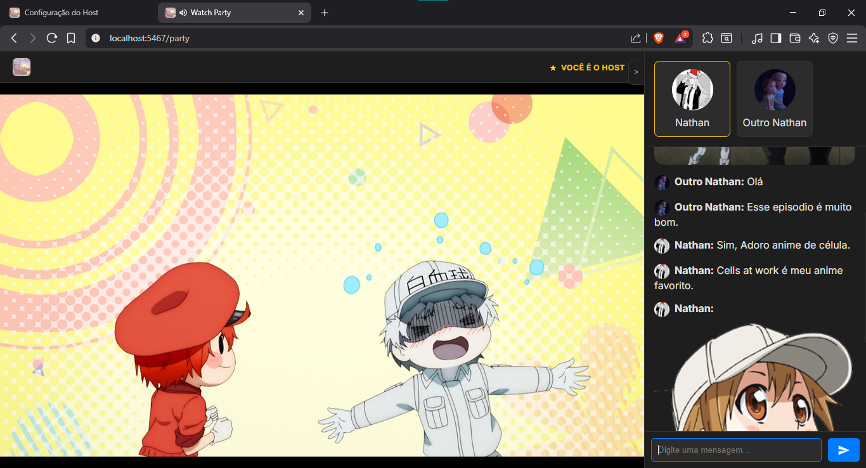This screenshot has width=866, height=468.
Task: Open the Brave Wallet icon
Action: click(x=794, y=38)
